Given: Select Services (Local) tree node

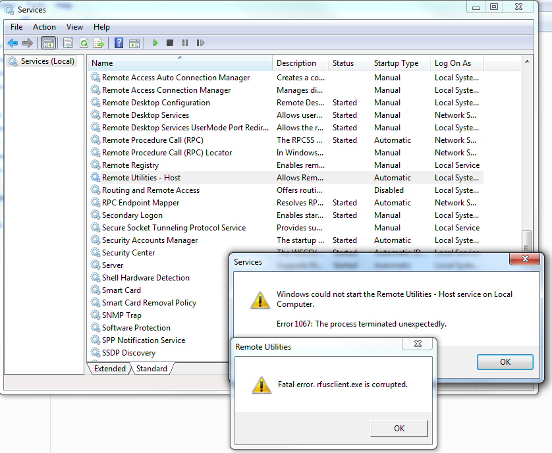Looking at the screenshot, I should (x=47, y=61).
